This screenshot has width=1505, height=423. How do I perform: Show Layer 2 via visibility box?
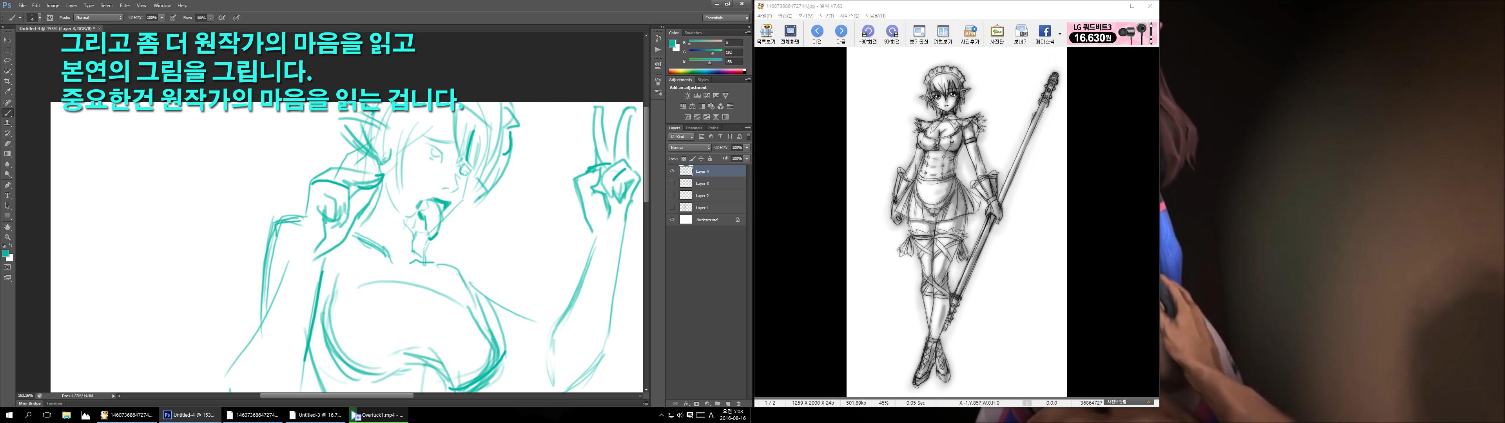coord(672,195)
